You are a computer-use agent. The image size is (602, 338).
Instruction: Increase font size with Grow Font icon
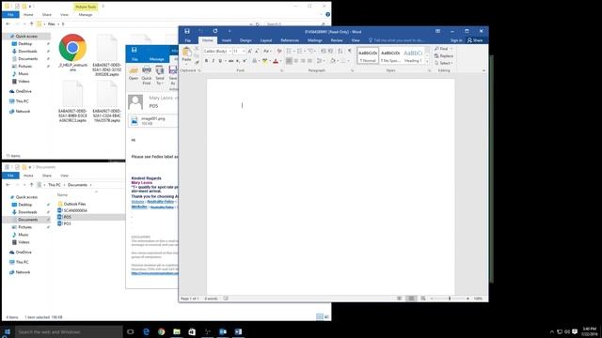(249, 51)
